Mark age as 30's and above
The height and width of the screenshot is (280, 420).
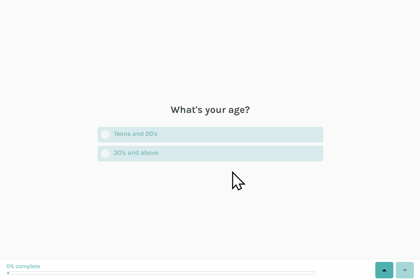[x=210, y=154]
